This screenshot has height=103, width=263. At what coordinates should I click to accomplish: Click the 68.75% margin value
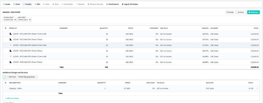click(206, 34)
